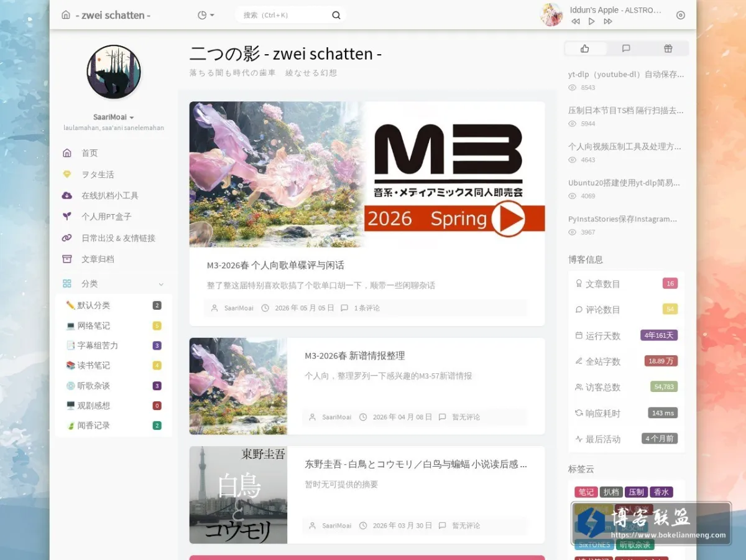Screen dimensions: 746x560
Task: Open popular post 个人向视频压制工具及处理方
Action: click(x=626, y=146)
